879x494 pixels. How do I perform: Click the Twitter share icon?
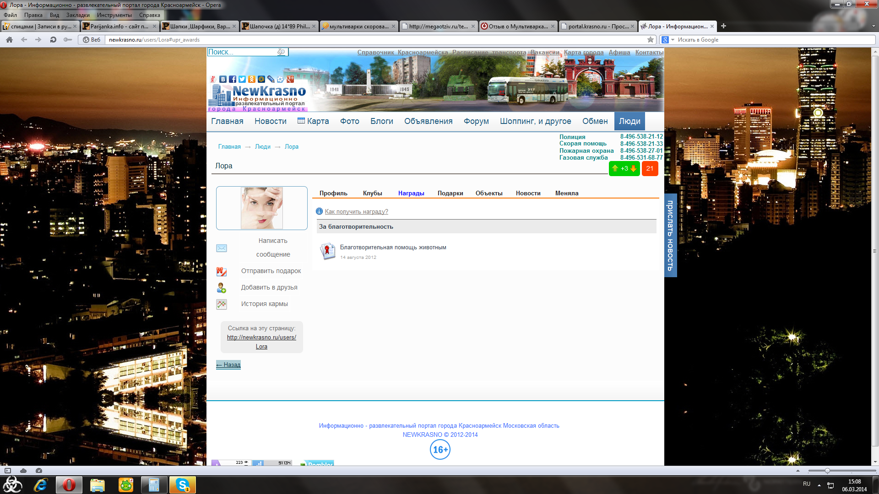pyautogui.click(x=242, y=79)
